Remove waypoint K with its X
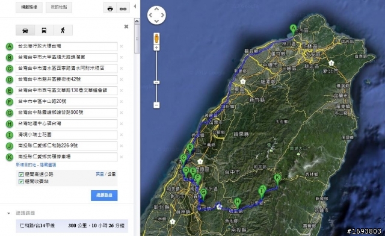This screenshot has width=385, height=236. (122, 157)
